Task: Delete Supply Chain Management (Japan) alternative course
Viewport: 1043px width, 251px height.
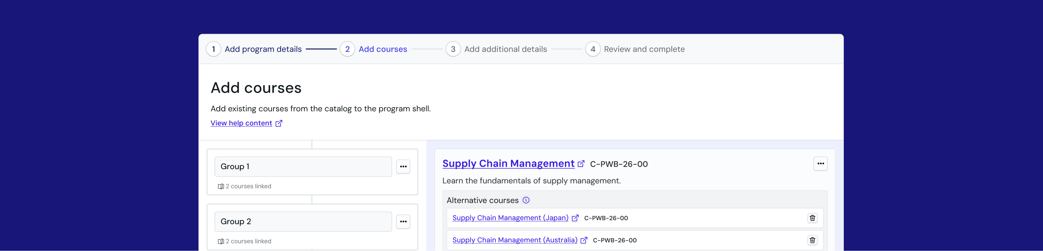Action: point(812,218)
